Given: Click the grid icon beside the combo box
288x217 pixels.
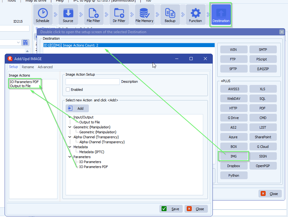Looking at the screenshot, I should pos(25,42).
